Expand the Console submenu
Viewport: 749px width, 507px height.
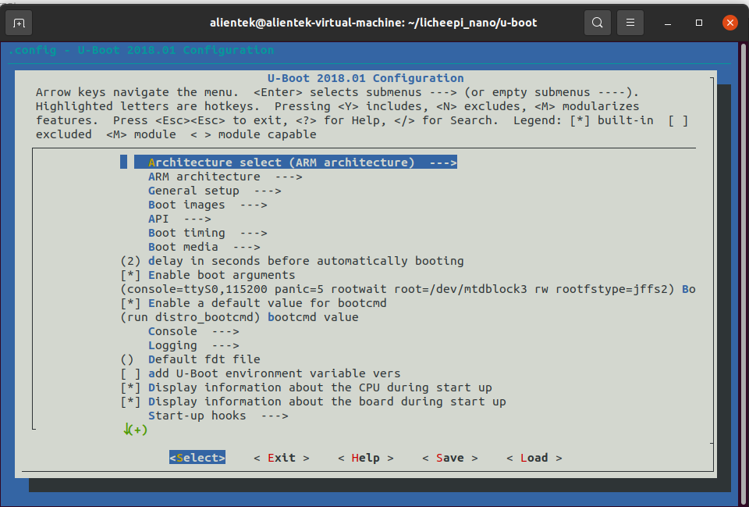tap(193, 331)
